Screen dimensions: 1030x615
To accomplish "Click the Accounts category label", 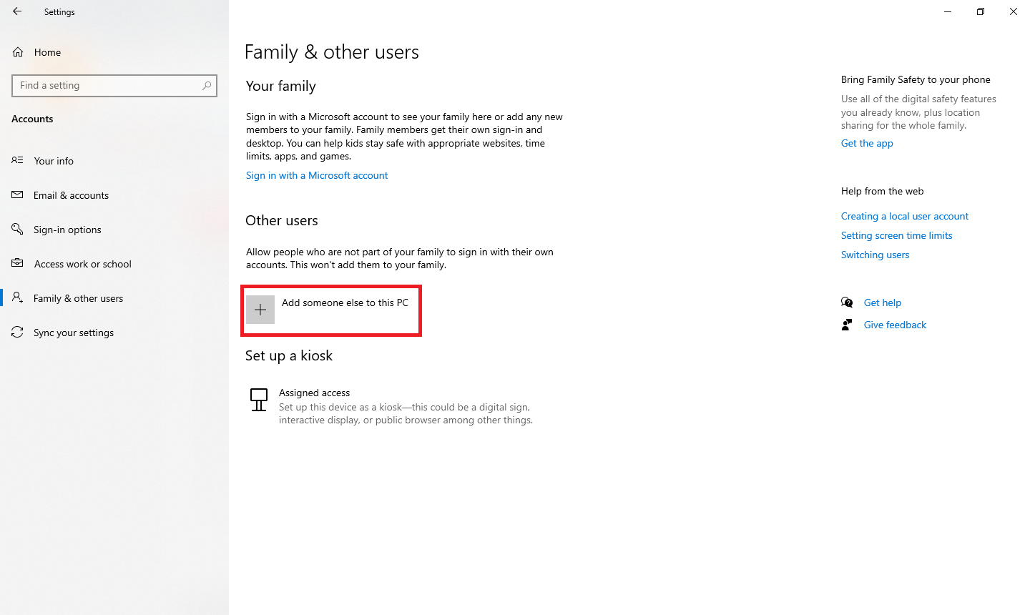I will point(32,119).
